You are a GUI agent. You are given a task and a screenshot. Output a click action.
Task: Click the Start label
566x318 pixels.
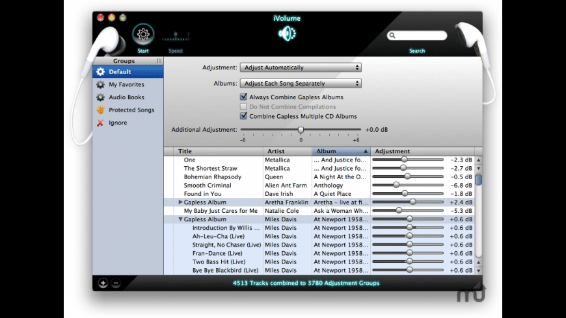(x=143, y=51)
